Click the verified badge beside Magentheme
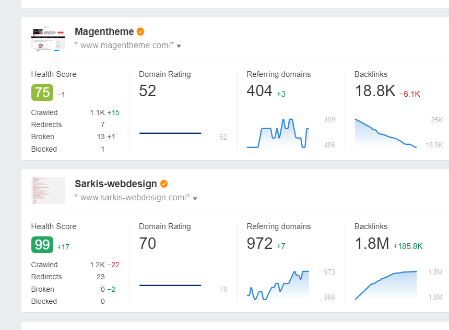 click(x=140, y=31)
